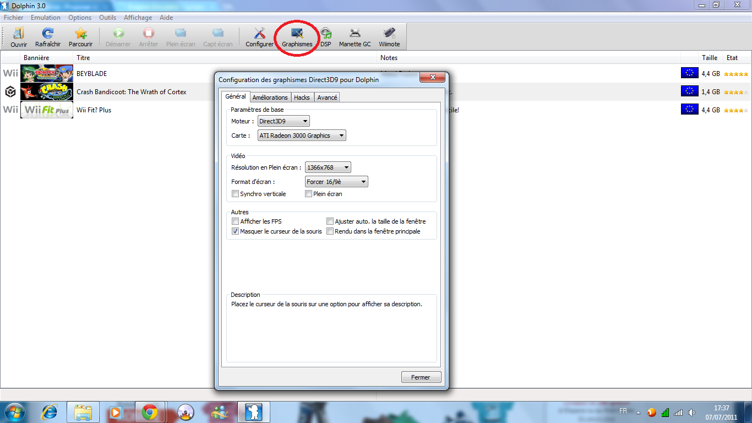Viewport: 752px width, 423px height.
Task: Select the BEYBLADE title text
Action: tap(92, 74)
